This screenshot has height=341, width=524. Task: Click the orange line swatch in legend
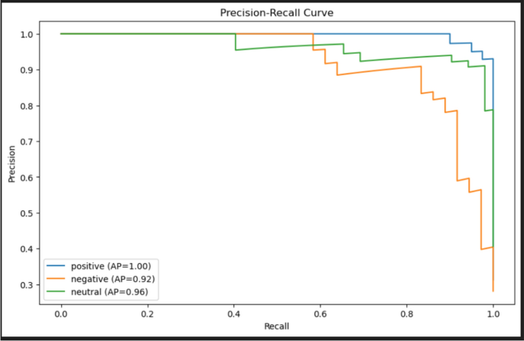pyautogui.click(x=56, y=279)
